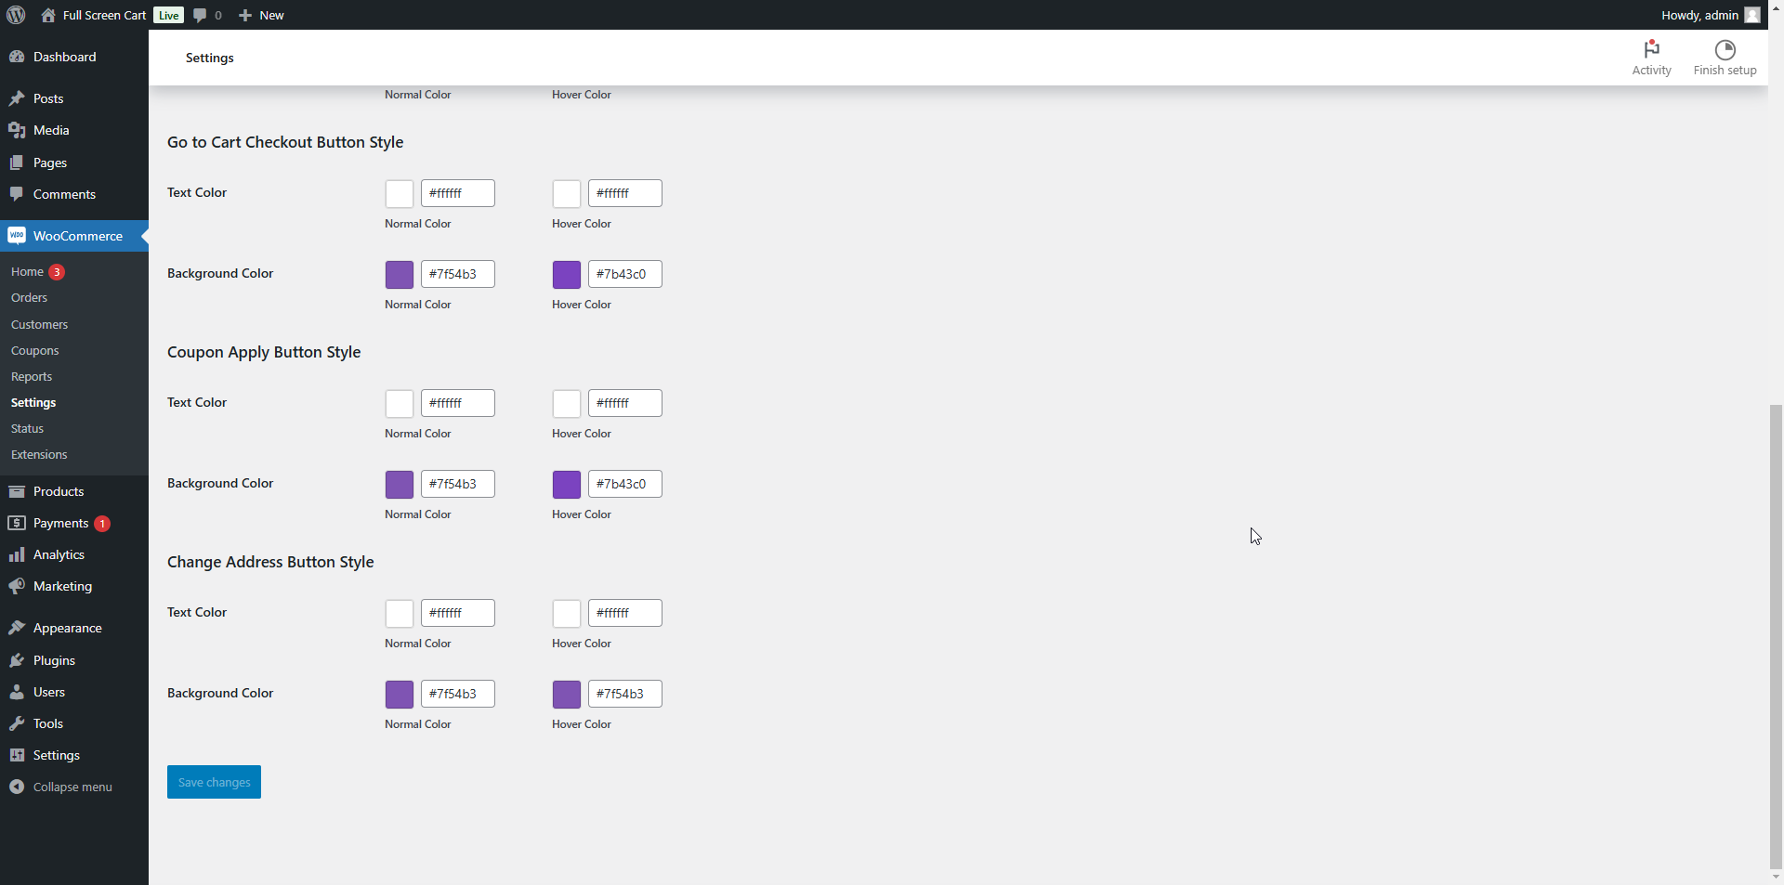Image resolution: width=1784 pixels, height=885 pixels.
Task: Pick Coupon Apply background normal color swatch
Action: point(400,485)
